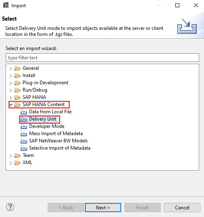Viewport: 204px width, 217px height.
Task: Expand the General folder
Action: coord(11,69)
